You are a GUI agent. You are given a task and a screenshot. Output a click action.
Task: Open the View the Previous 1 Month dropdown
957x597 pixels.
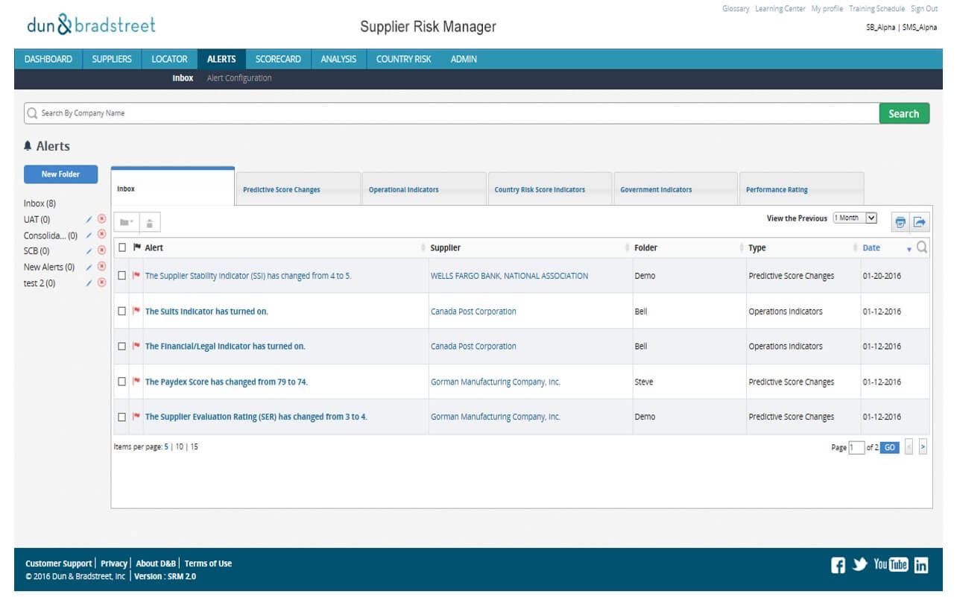coord(855,218)
